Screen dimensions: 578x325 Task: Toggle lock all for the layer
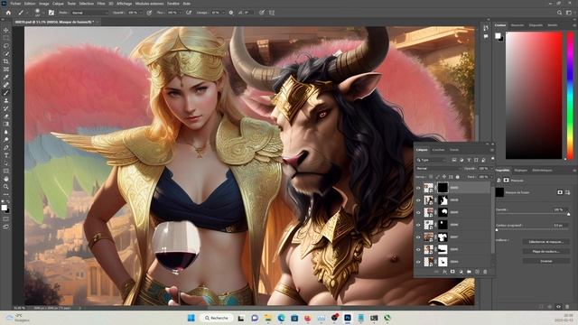click(458, 177)
